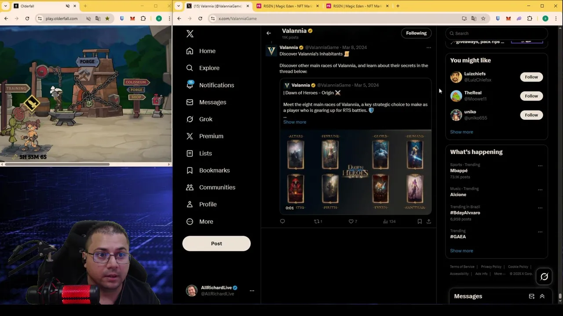
Task: Open the More menu in X sidebar
Action: 200,222
